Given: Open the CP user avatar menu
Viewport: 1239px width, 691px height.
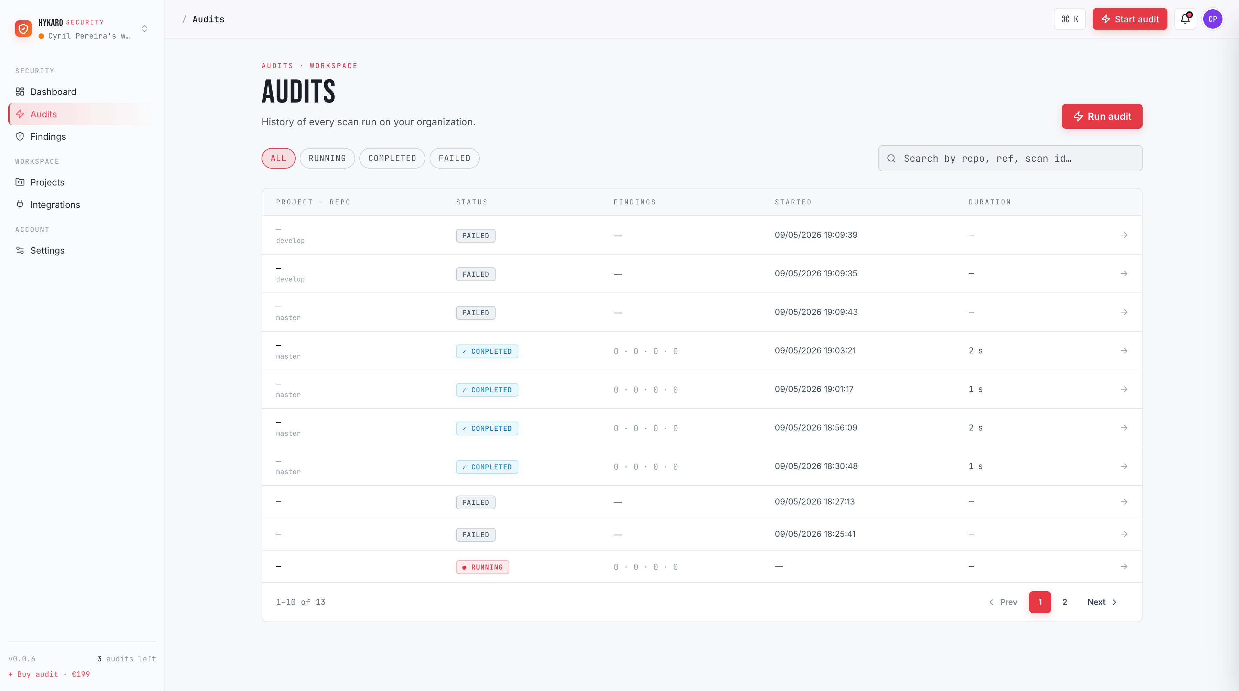Looking at the screenshot, I should (x=1212, y=19).
